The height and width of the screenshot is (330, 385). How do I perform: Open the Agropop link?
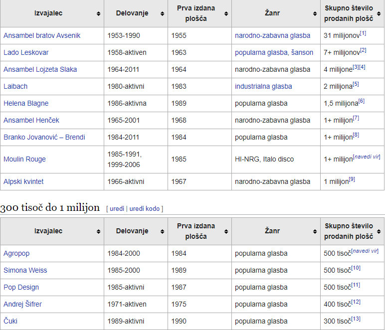pyautogui.click(x=16, y=253)
